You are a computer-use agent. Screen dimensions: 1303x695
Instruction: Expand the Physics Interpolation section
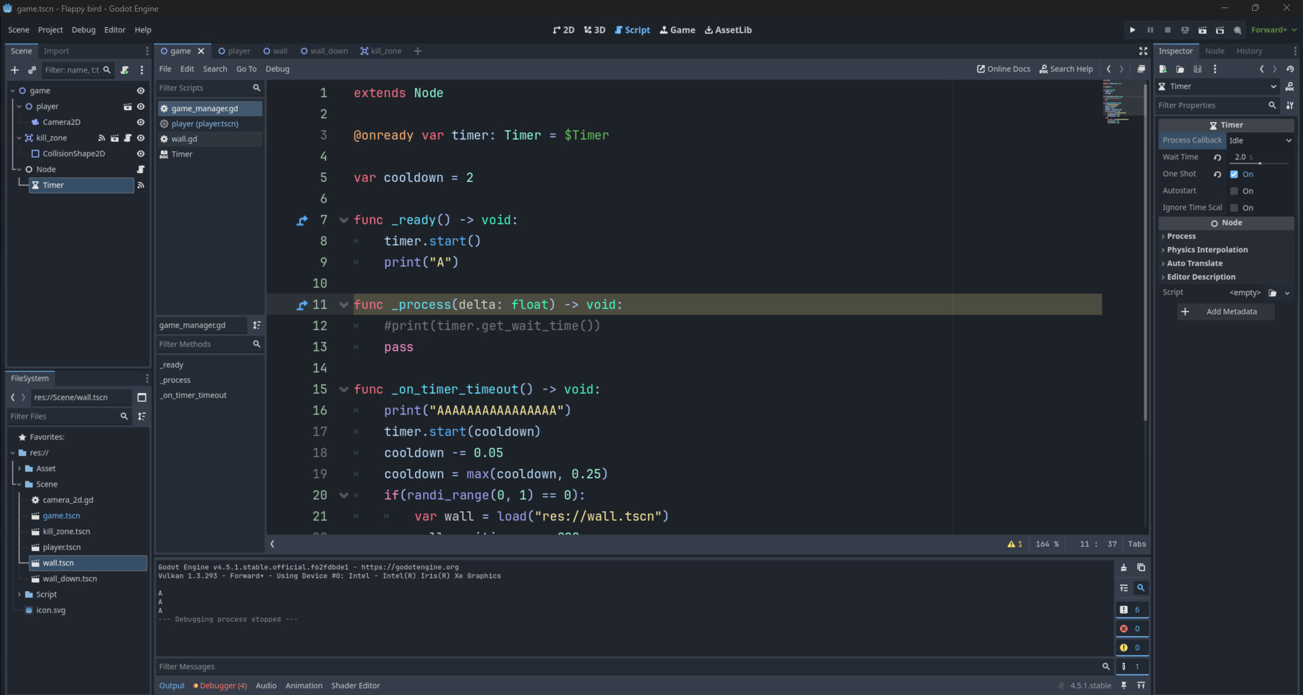pos(1207,250)
